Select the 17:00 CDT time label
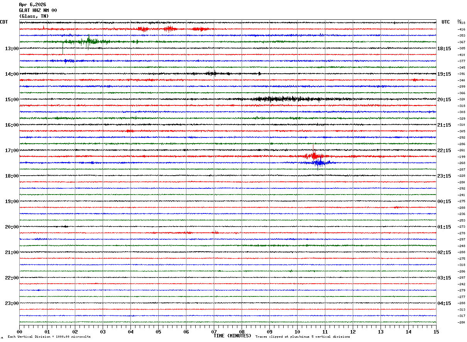Image resolution: width=467 pixels, height=342 pixels. click(12, 151)
